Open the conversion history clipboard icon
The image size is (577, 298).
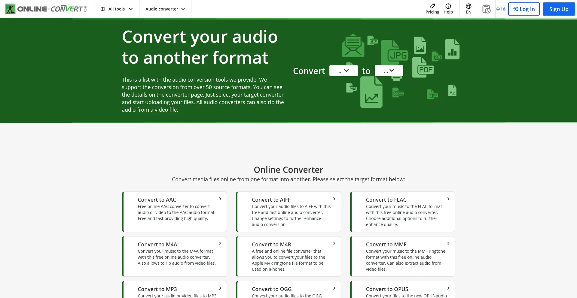pyautogui.click(x=486, y=9)
